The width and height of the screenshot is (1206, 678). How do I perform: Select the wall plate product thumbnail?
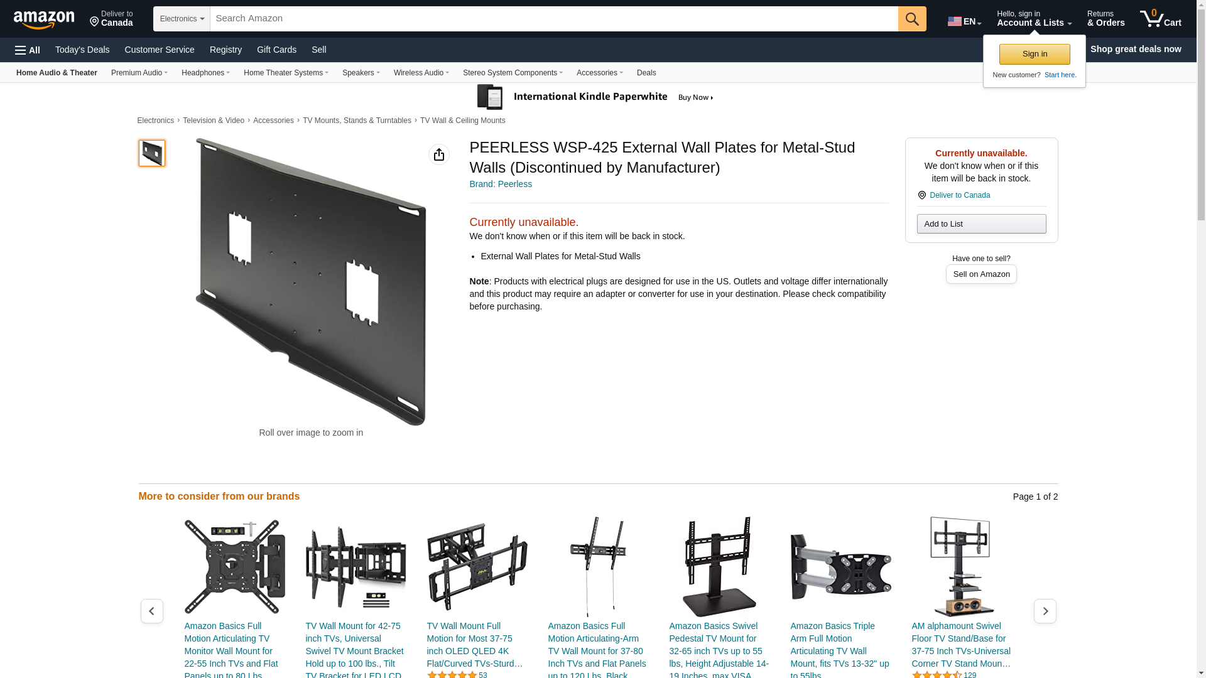coord(152,153)
